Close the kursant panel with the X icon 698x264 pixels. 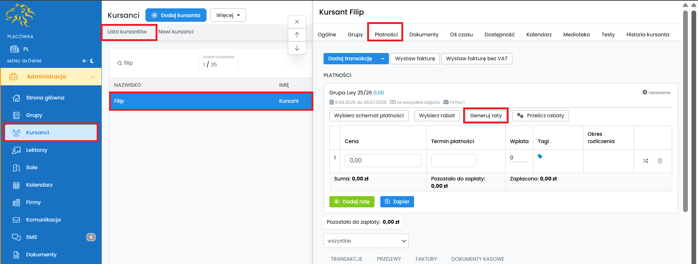click(297, 22)
